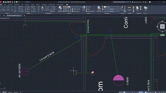This screenshot has width=166, height=93.
Task: Toggle polar tracking in status bar
Action: tap(132, 92)
